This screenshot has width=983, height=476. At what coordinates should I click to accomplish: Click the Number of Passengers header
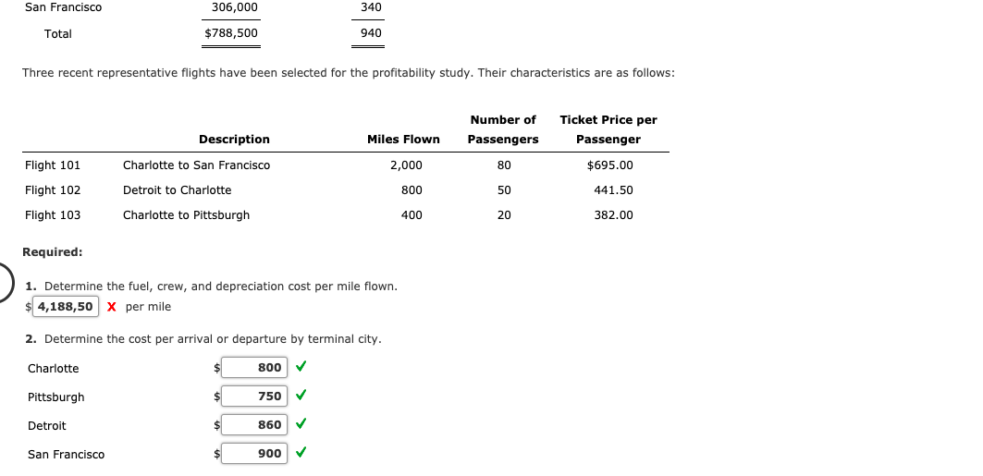click(x=503, y=129)
